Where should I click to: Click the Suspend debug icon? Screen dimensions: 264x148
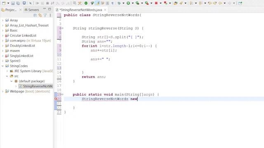pos(42,3)
